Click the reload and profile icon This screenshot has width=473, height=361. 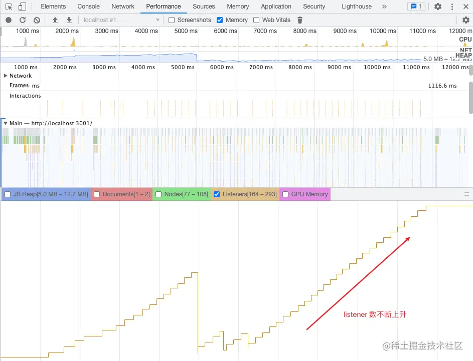pyautogui.click(x=23, y=20)
